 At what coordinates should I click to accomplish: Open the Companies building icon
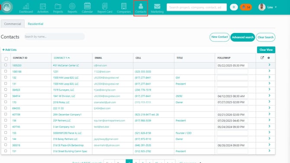point(124,7)
